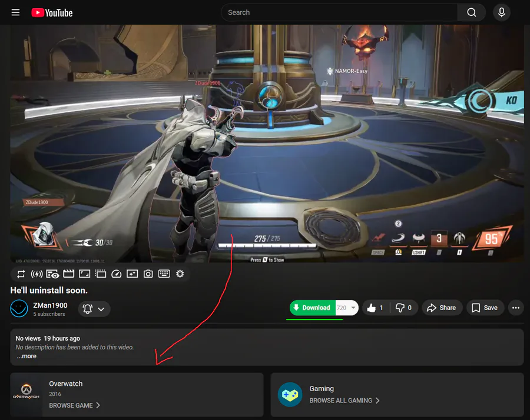Toggle cinema mode with the clapperboard icon
The height and width of the screenshot is (420, 530).
tap(69, 274)
